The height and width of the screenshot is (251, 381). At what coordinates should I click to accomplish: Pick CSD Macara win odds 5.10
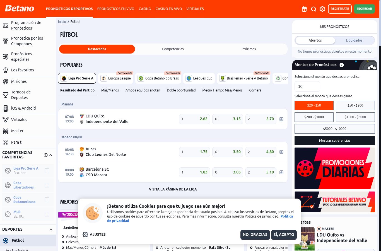click(261, 172)
